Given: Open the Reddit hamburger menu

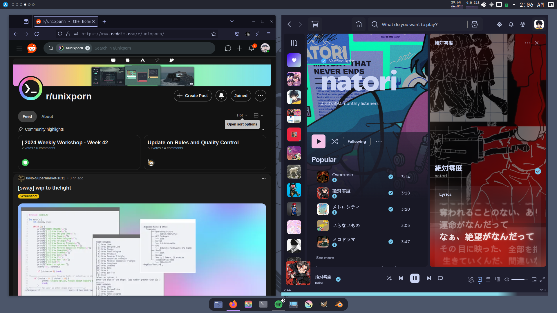Looking at the screenshot, I should (x=19, y=48).
